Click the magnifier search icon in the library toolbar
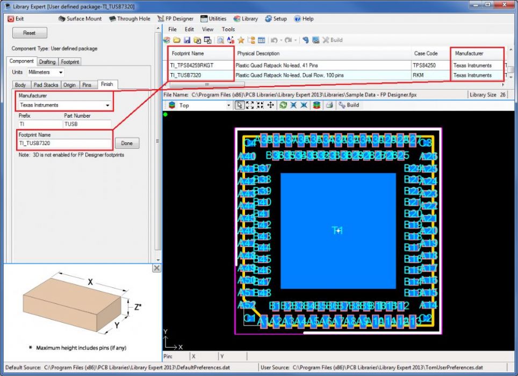The height and width of the screenshot is (376, 518). click(220, 40)
